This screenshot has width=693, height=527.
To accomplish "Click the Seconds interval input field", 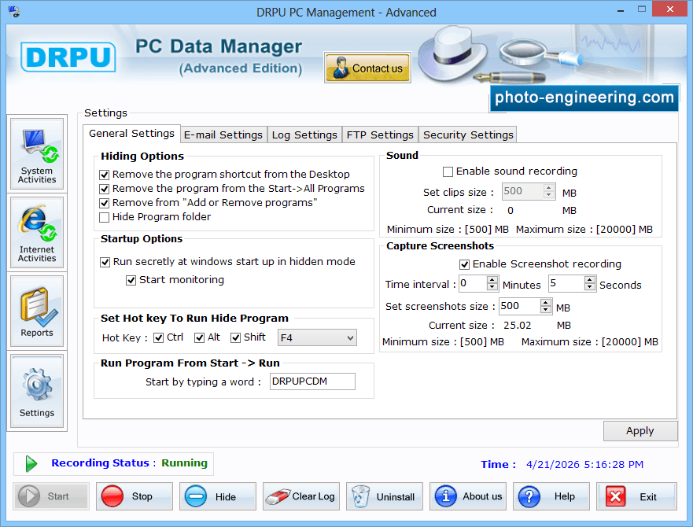I will pos(566,283).
